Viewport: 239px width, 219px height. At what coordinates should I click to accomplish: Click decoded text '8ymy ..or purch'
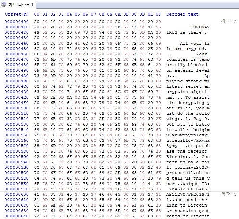188,146
